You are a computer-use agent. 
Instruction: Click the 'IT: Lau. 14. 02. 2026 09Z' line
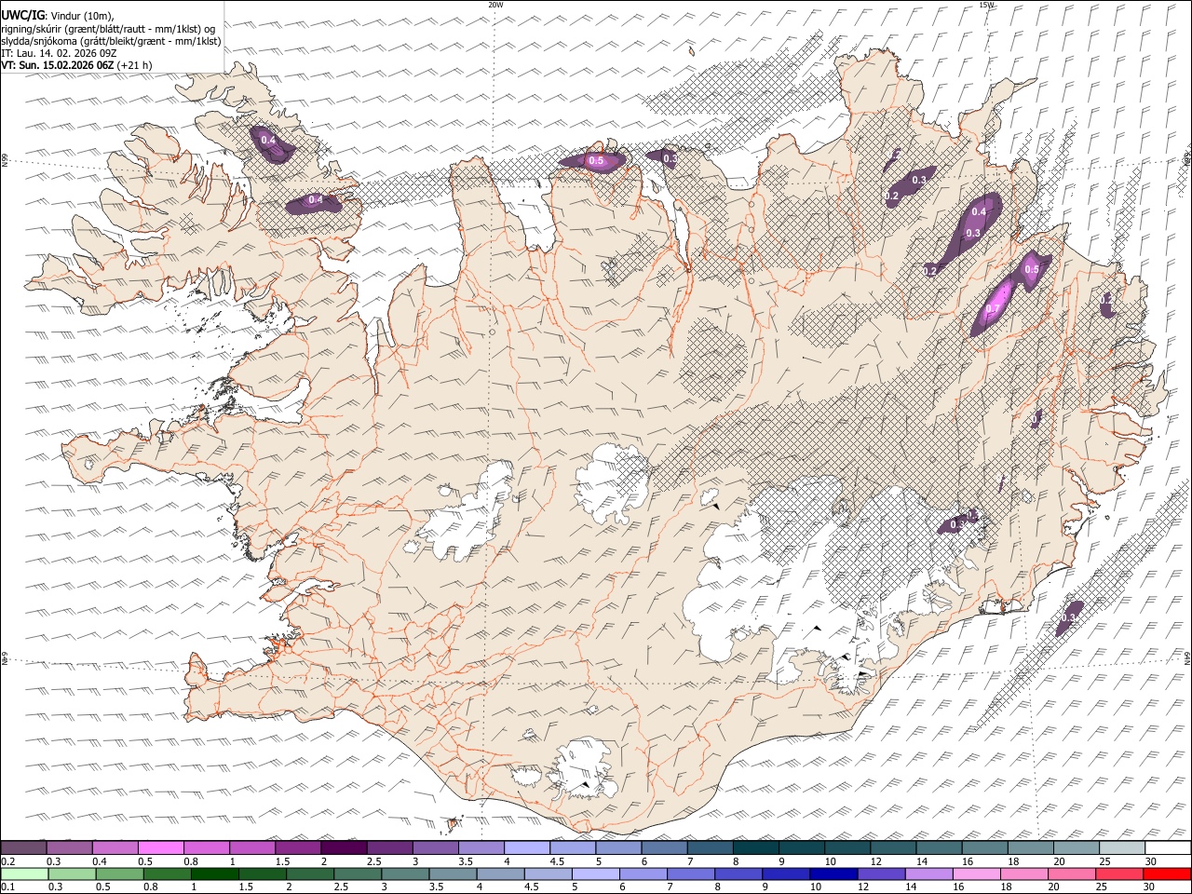coord(59,53)
